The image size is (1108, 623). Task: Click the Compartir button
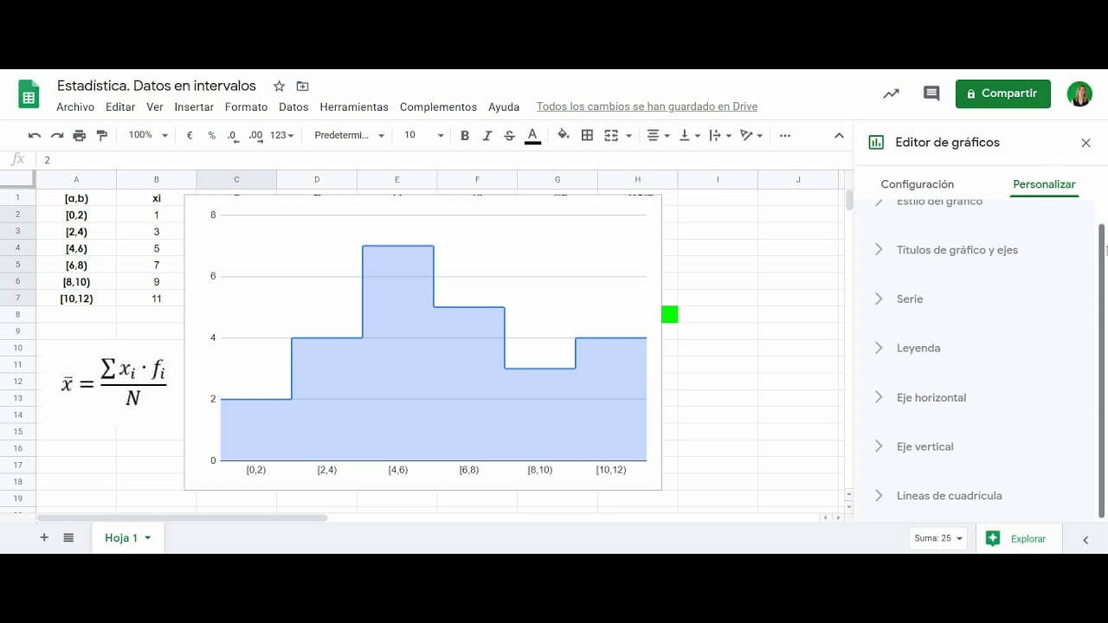pyautogui.click(x=1002, y=93)
